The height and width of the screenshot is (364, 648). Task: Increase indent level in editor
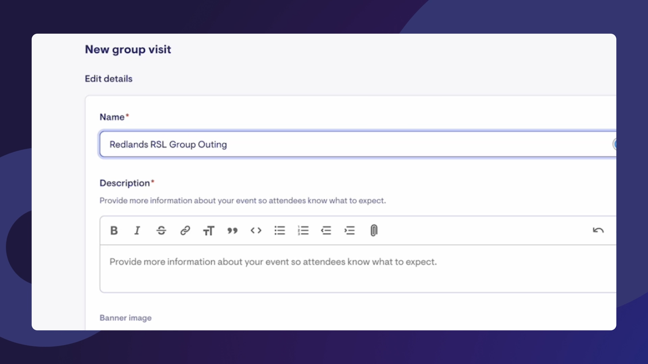[x=350, y=231]
